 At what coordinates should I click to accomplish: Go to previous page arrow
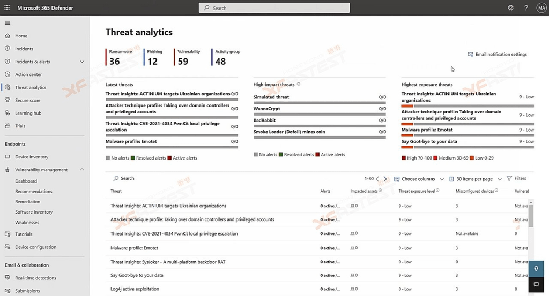pyautogui.click(x=377, y=179)
